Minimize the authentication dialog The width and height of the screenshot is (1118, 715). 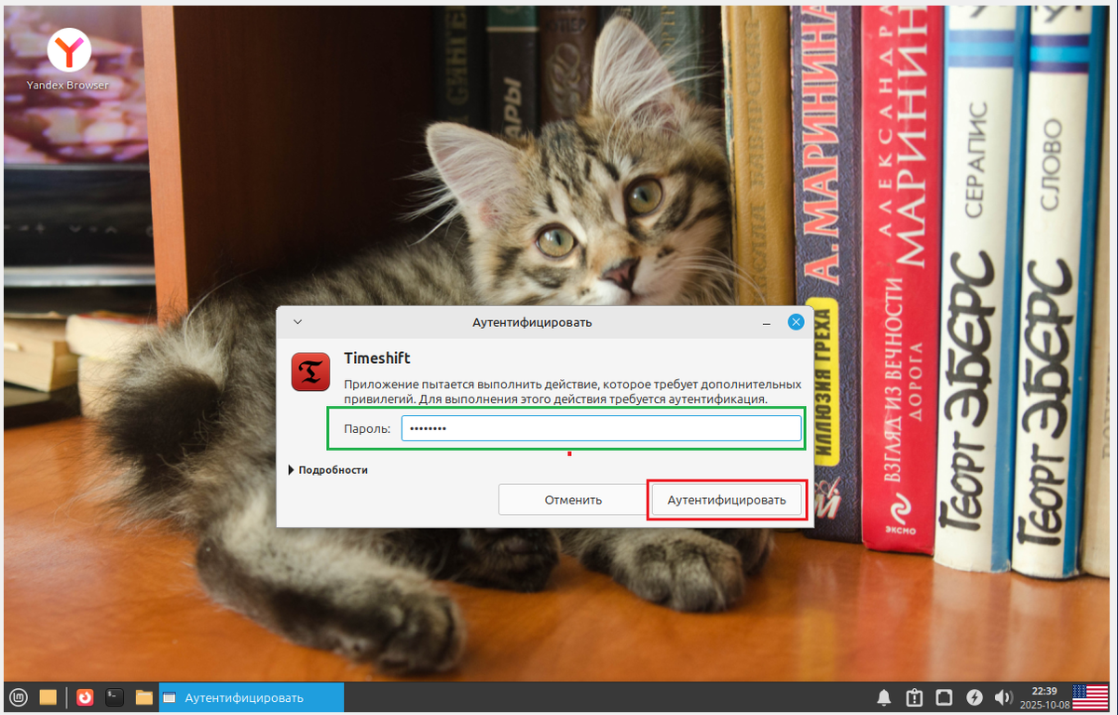click(x=766, y=323)
